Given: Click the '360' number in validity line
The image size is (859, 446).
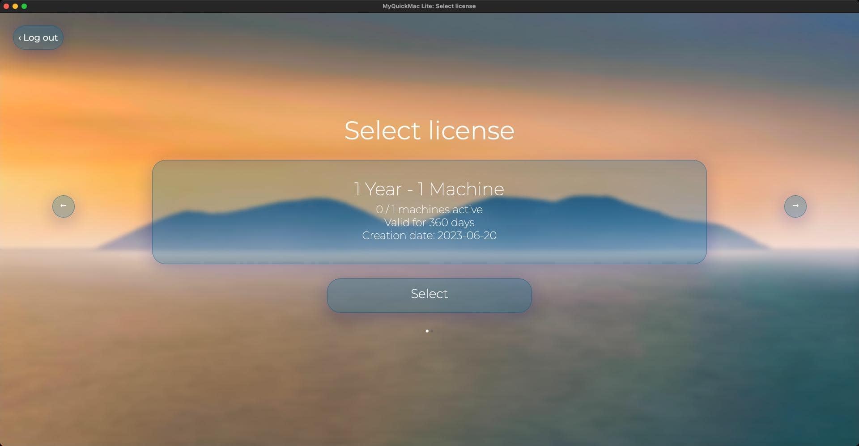Looking at the screenshot, I should [x=438, y=223].
